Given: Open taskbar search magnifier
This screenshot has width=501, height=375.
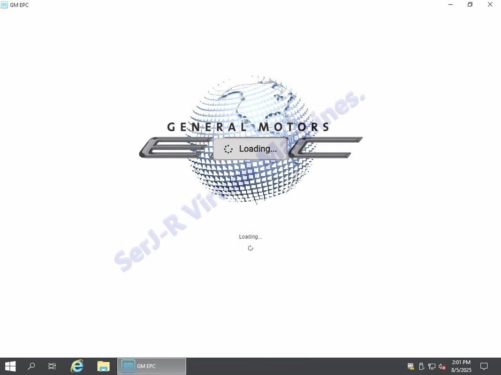Looking at the screenshot, I should pos(31,366).
